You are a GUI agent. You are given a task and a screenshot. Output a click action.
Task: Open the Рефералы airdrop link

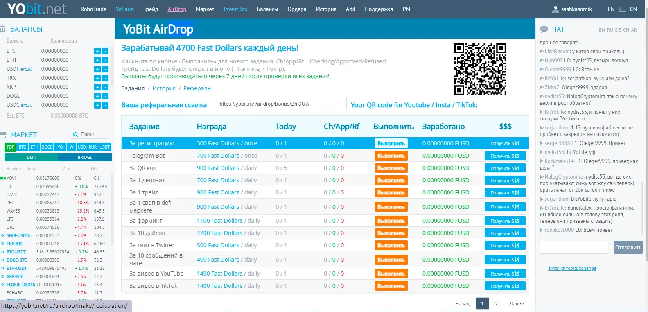pos(197,88)
